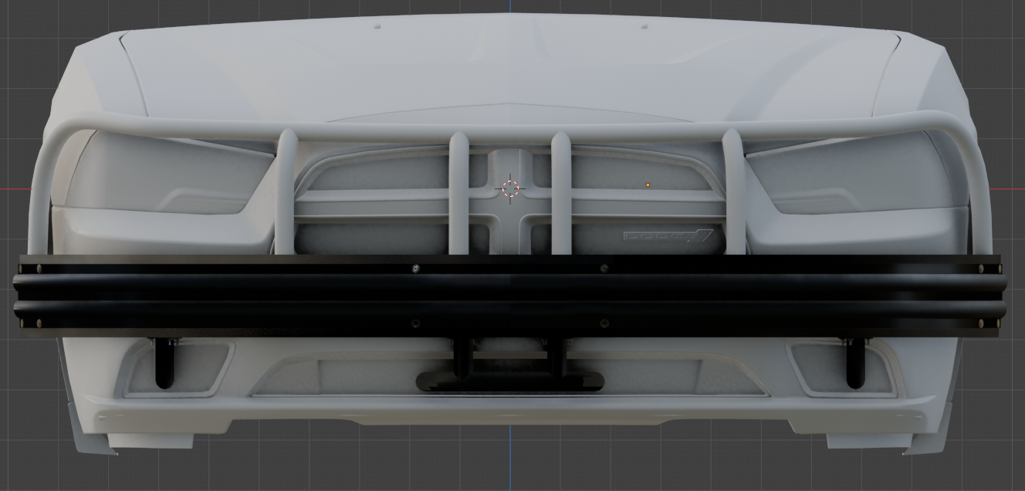Click the right washer nozzle on hood
The width and height of the screenshot is (1025, 491).
[644, 26]
